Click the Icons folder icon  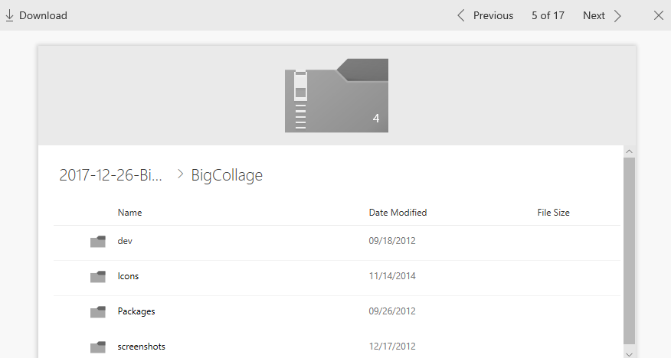click(x=97, y=277)
